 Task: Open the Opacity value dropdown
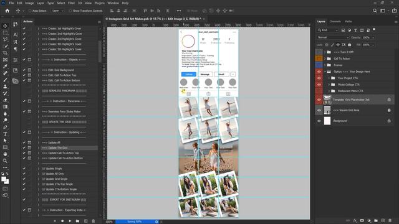(x=373, y=37)
